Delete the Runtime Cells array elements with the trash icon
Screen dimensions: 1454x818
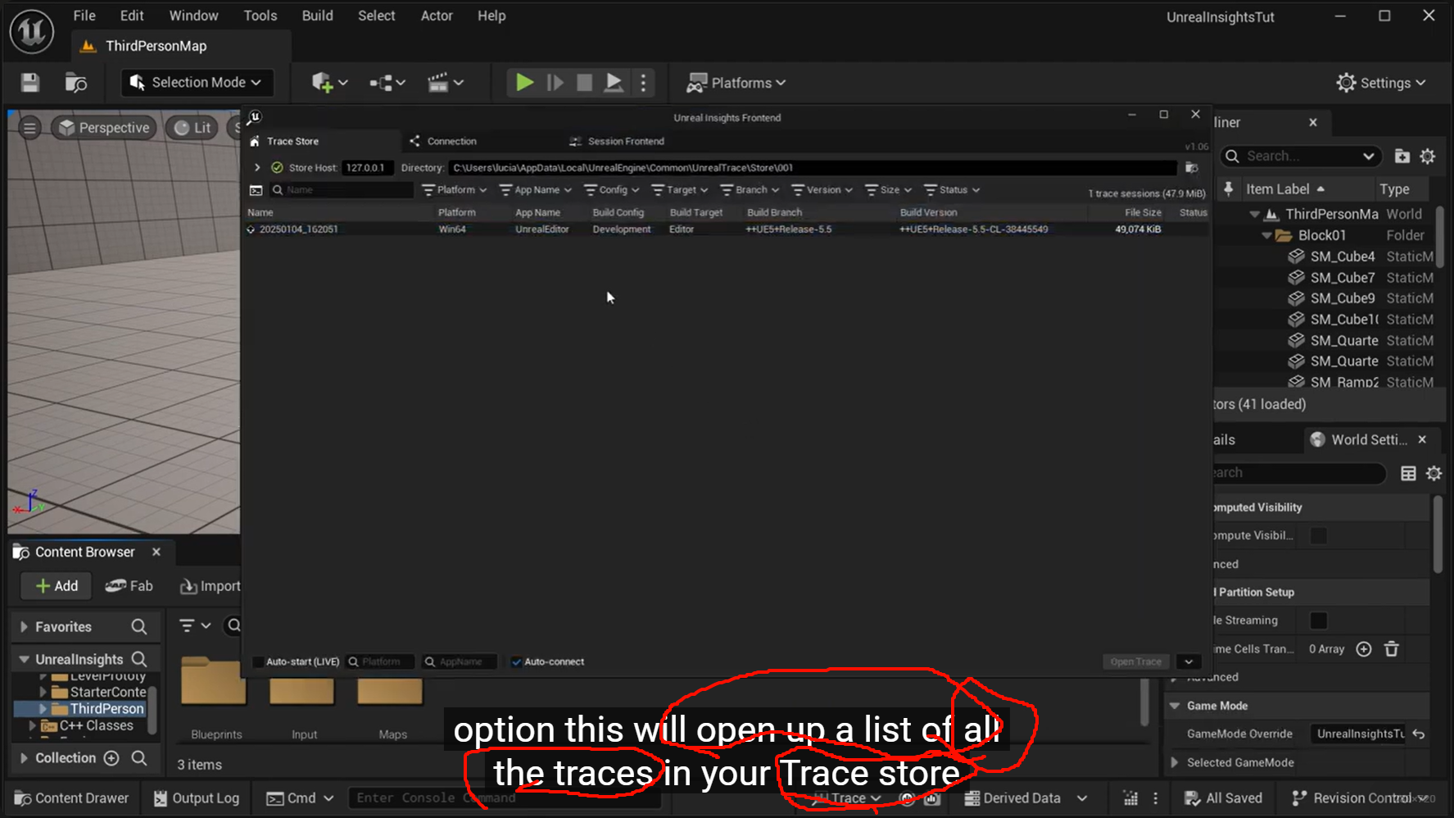pos(1392,649)
